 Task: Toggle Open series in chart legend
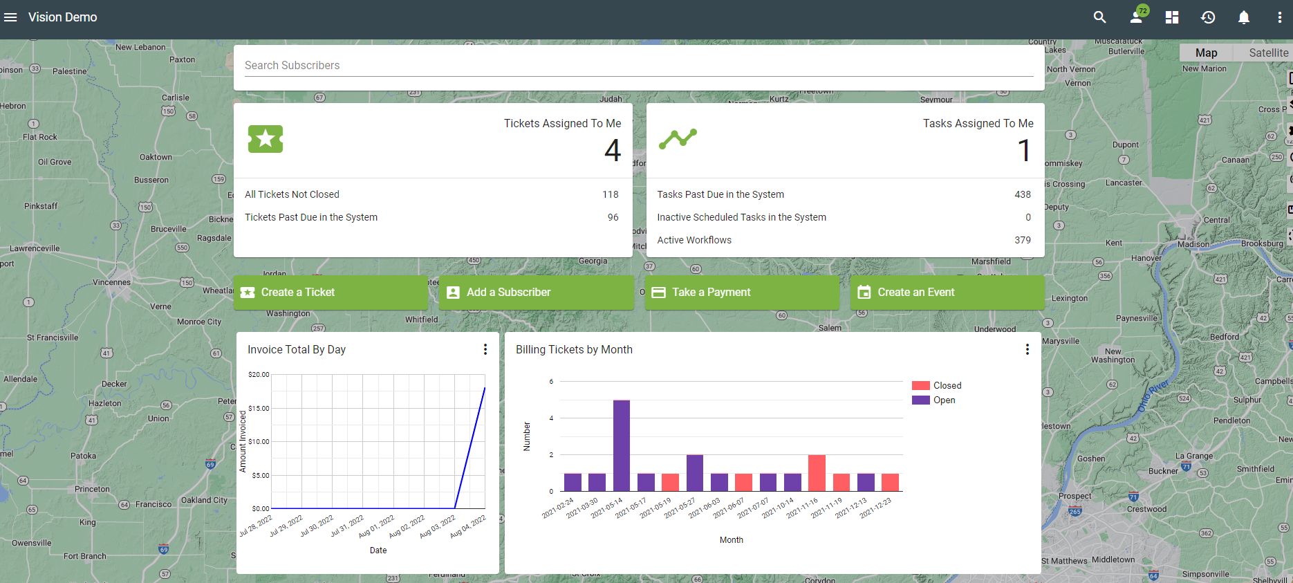click(x=934, y=400)
